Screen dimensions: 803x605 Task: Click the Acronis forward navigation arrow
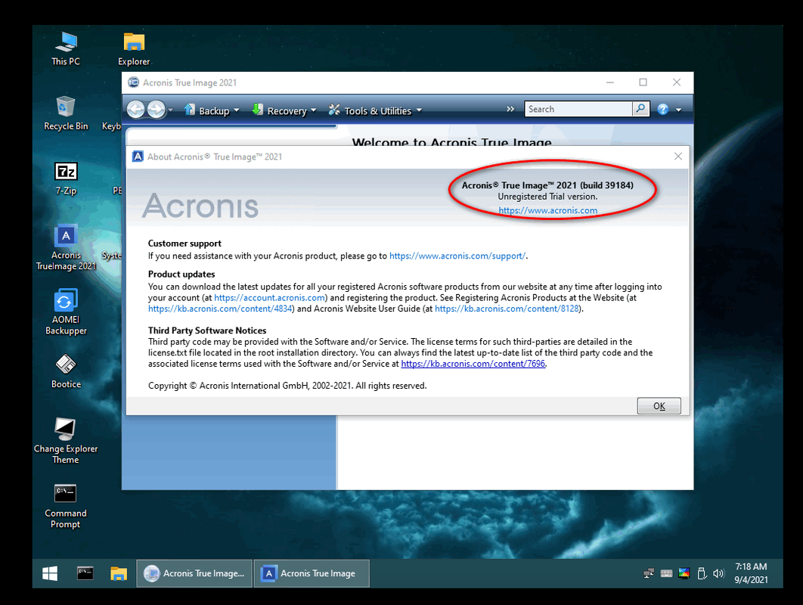click(157, 110)
